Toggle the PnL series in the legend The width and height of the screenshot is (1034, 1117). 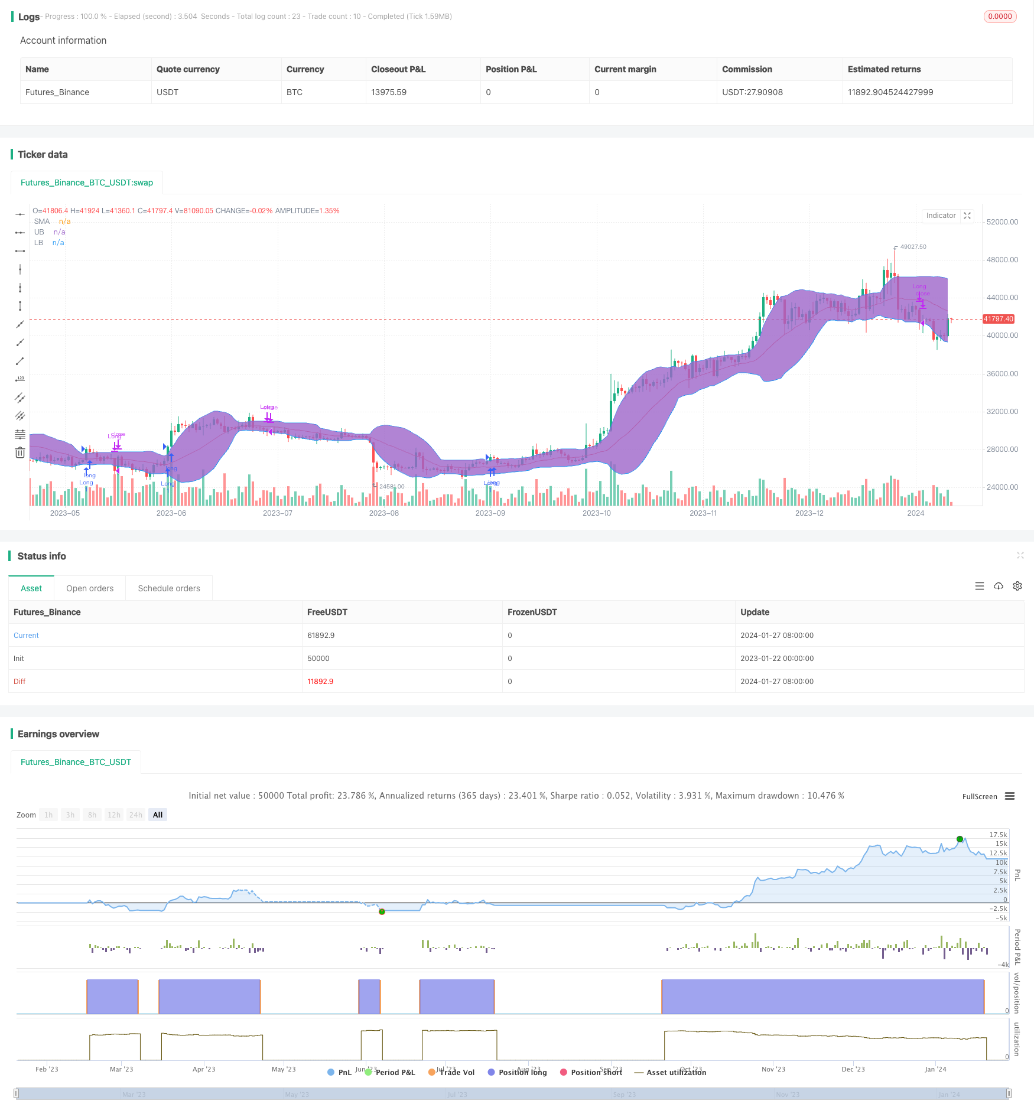[x=339, y=1072]
